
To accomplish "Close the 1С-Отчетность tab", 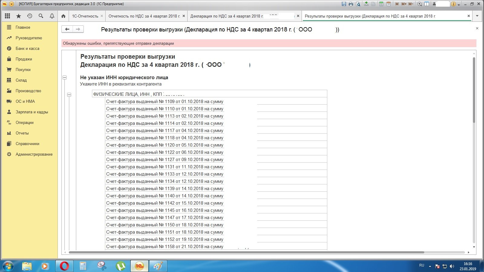I will 102,16.
